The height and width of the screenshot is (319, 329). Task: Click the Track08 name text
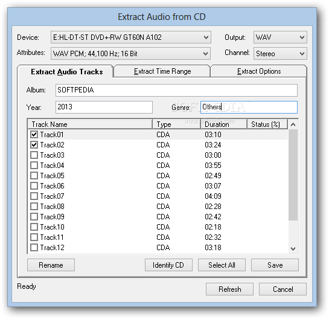(53, 207)
